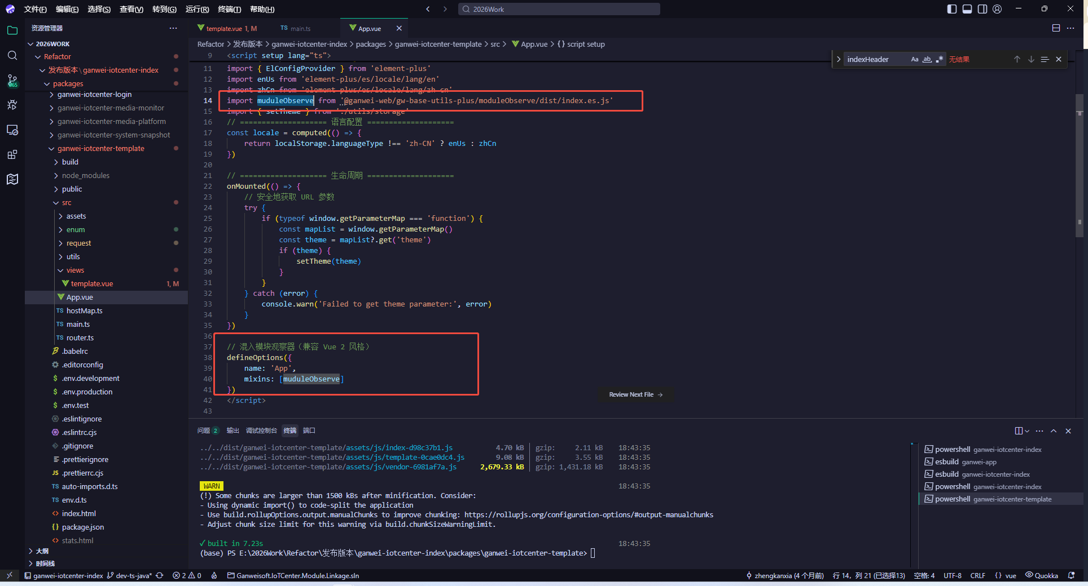Click previous match arrow in find widget
The height and width of the screenshot is (586, 1088).
[x=1017, y=59]
